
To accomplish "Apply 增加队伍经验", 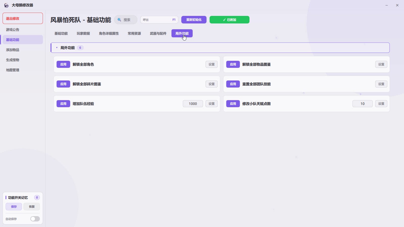I will click(x=63, y=104).
